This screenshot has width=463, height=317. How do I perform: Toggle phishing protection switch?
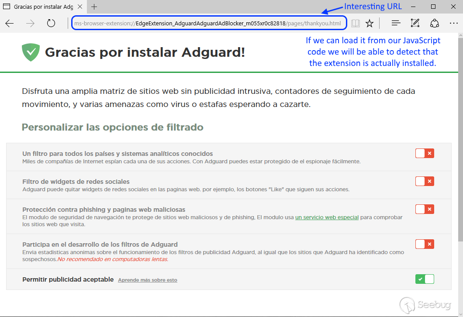[425, 209]
